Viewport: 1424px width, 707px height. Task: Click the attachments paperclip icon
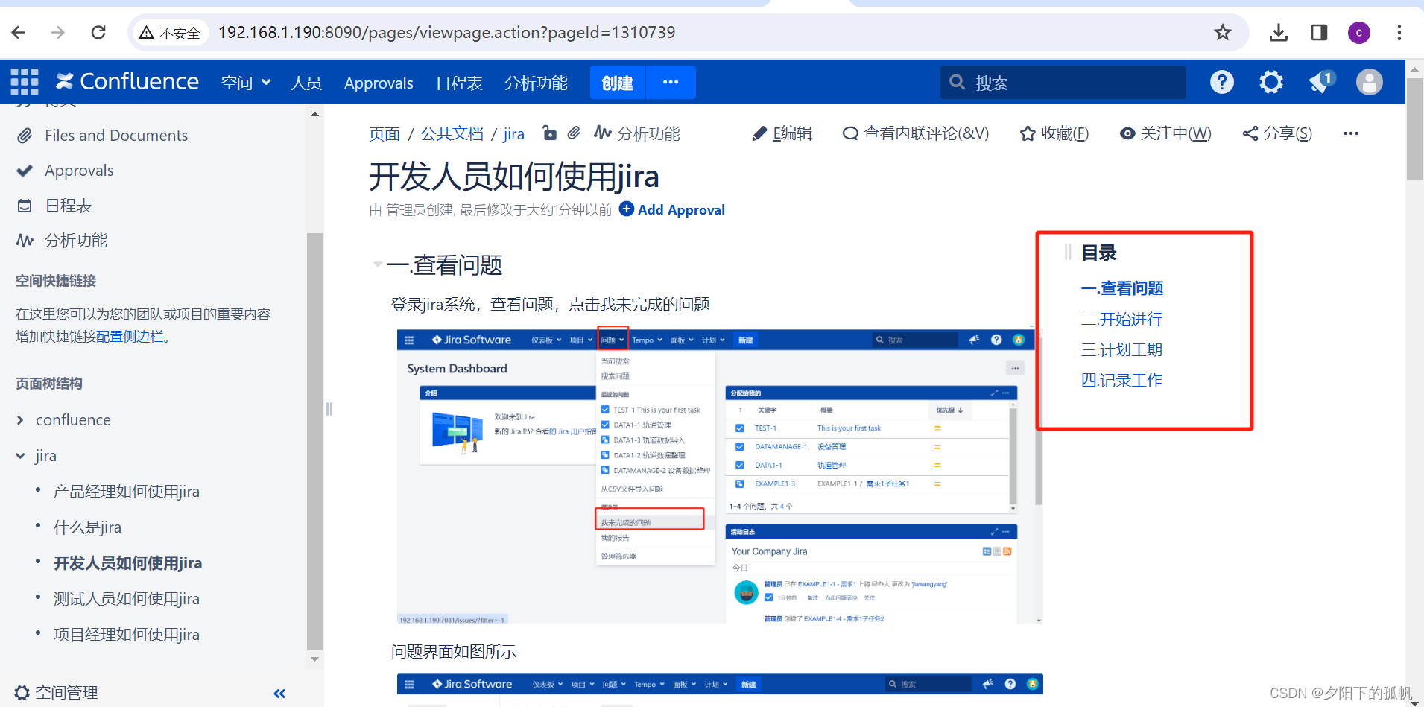(x=574, y=133)
